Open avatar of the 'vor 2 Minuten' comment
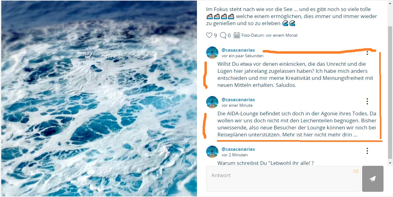This screenshot has height=197, width=393. point(212,152)
